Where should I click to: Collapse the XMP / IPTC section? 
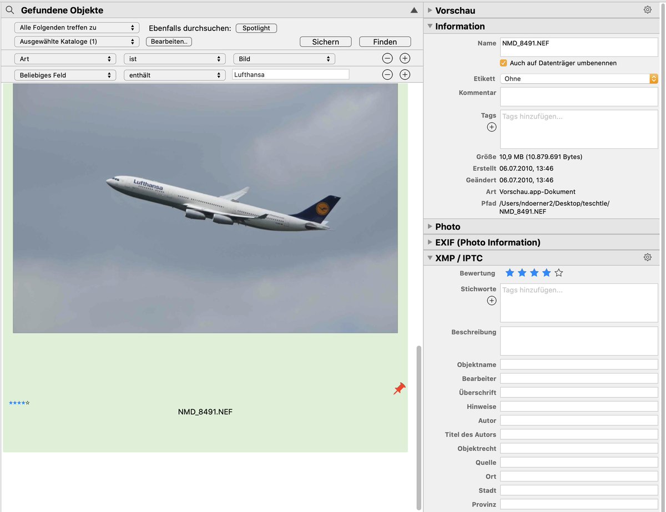(x=430, y=258)
